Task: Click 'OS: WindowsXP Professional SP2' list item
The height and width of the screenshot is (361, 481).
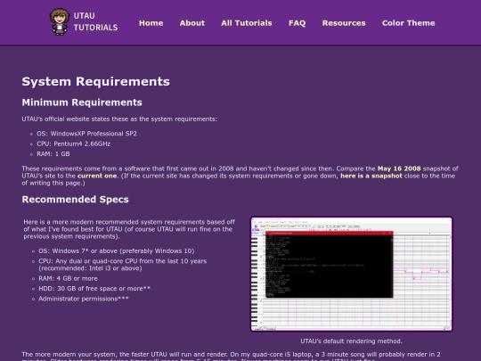Action: coord(86,134)
